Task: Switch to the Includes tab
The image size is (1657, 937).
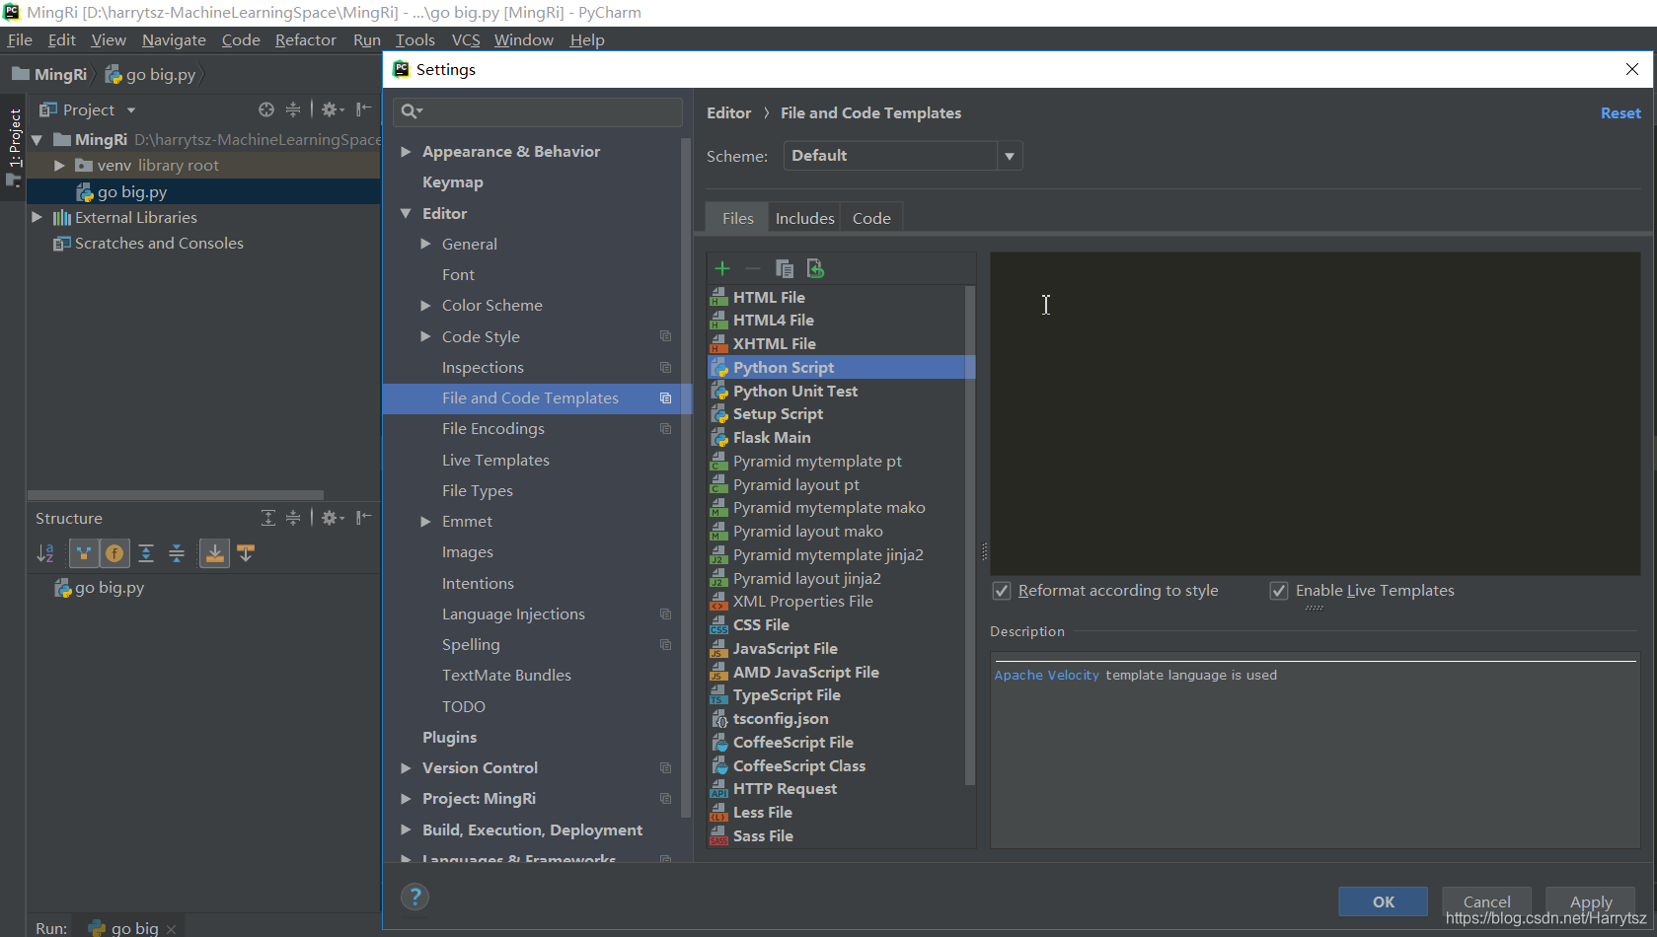Action: tap(804, 218)
